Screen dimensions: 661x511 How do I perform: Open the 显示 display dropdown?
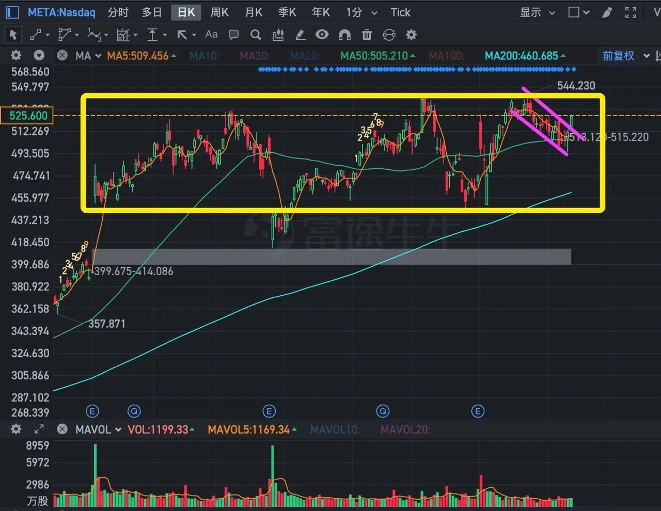pos(537,12)
